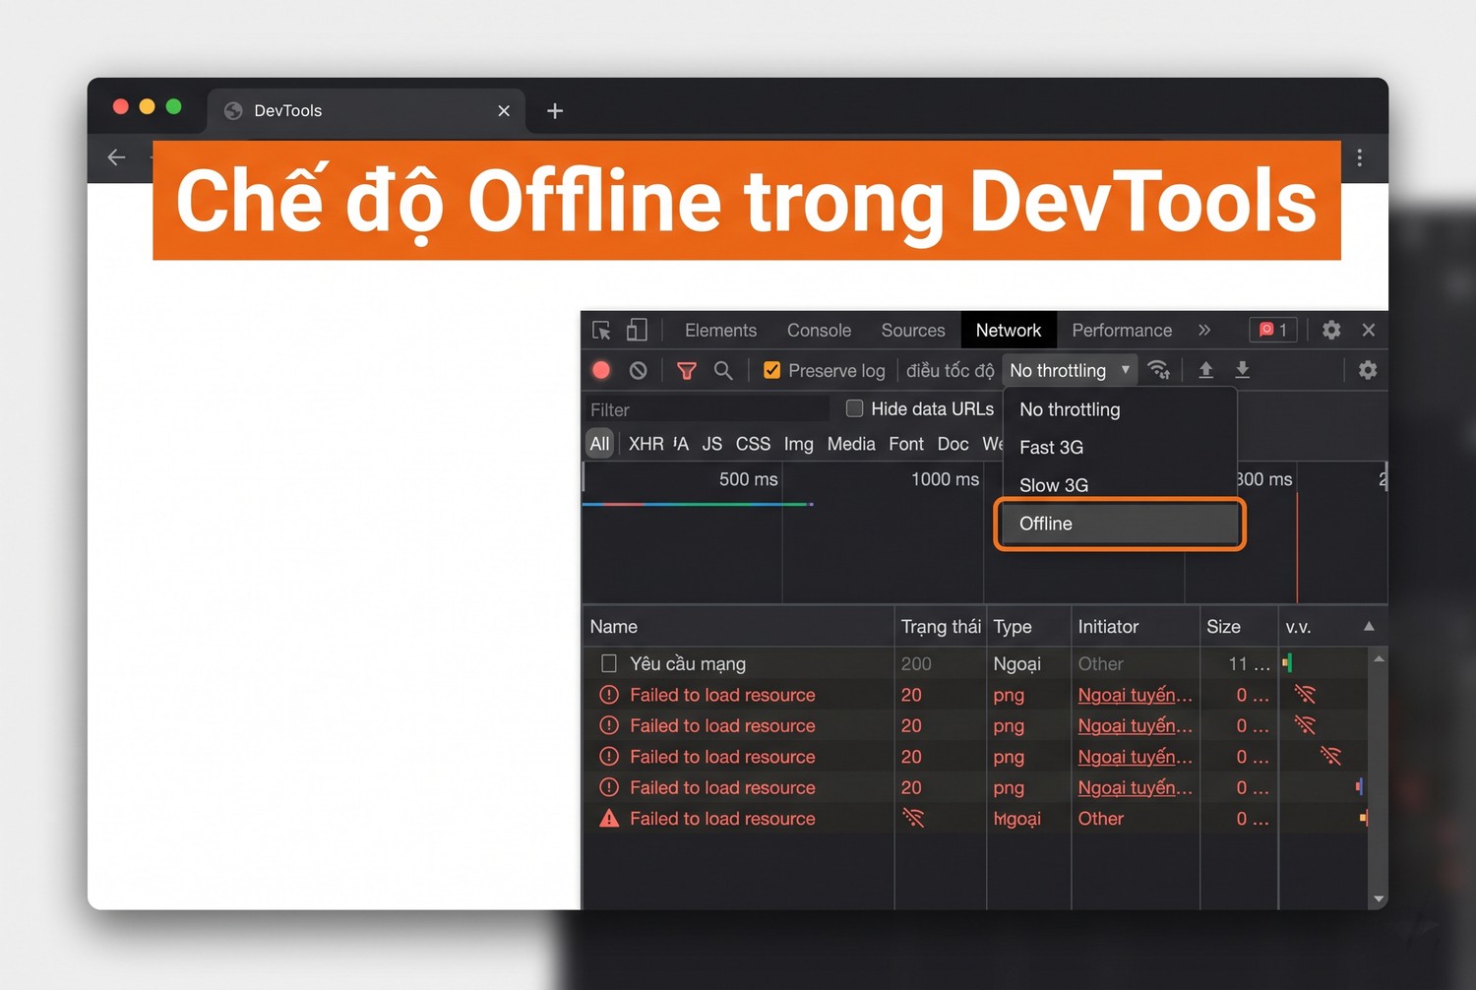The height and width of the screenshot is (990, 1476).
Task: Filter requests by Font type
Action: 906,444
